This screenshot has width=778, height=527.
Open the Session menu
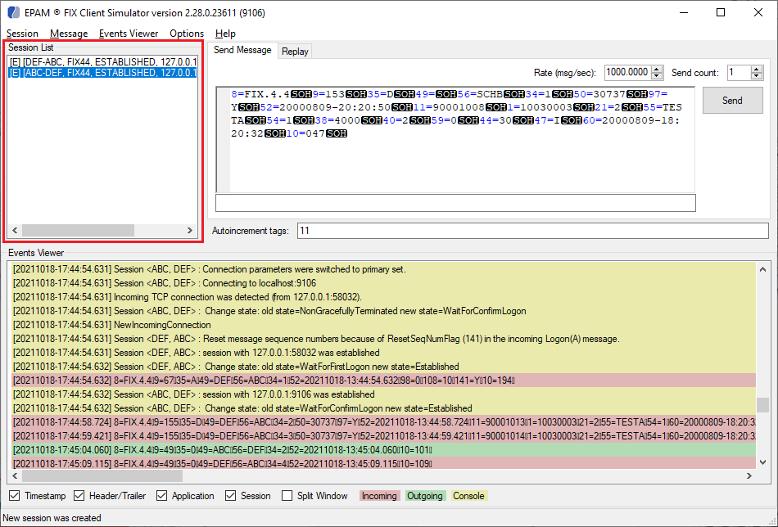[22, 34]
